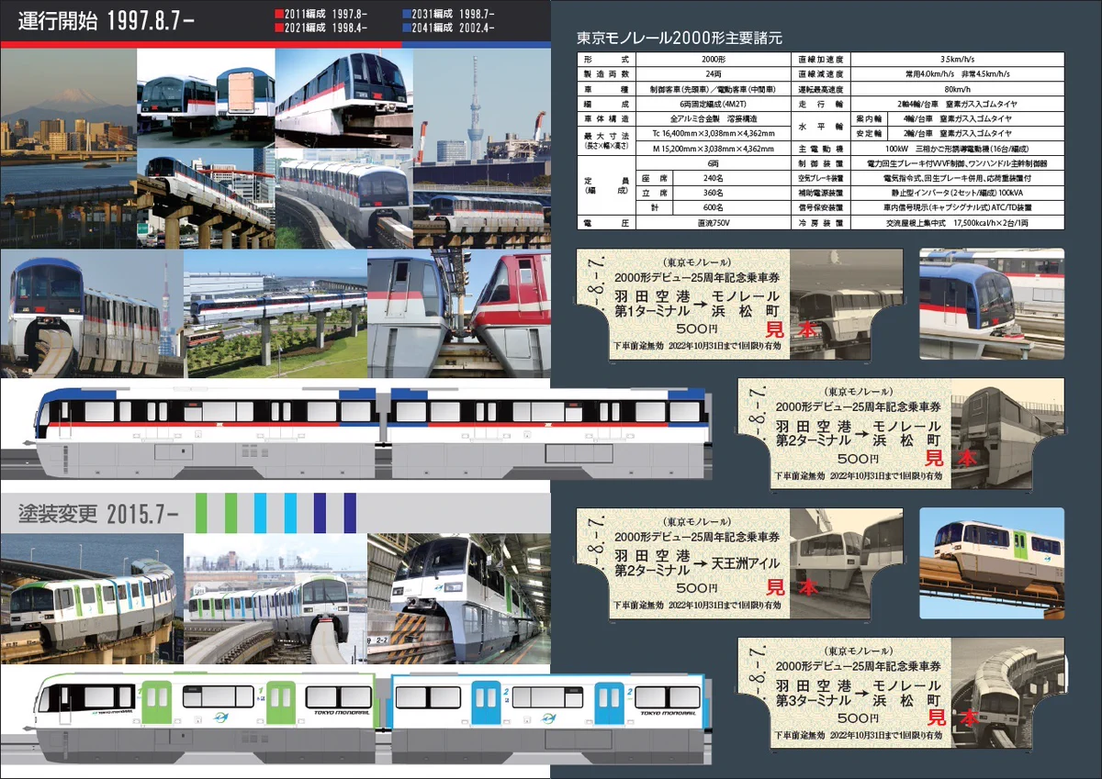Click the '東京モノレール2000形主要諸元' title
This screenshot has width=1102, height=779.
point(679,39)
